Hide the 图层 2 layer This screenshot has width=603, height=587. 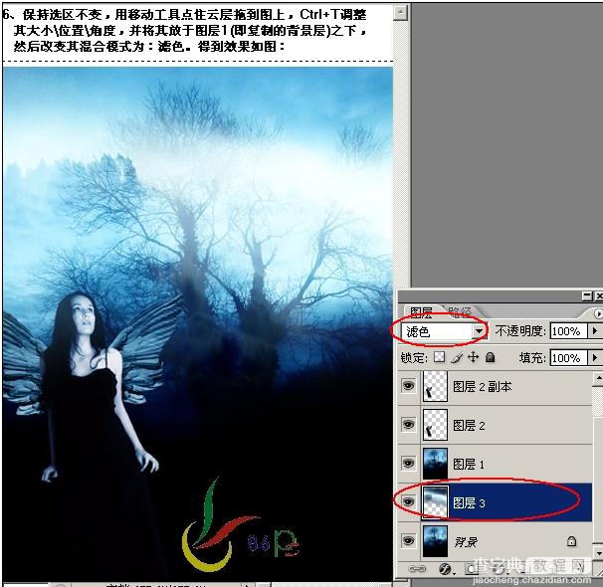tap(408, 425)
